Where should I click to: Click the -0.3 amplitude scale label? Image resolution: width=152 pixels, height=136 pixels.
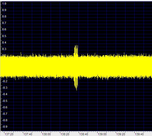[5, 88]
